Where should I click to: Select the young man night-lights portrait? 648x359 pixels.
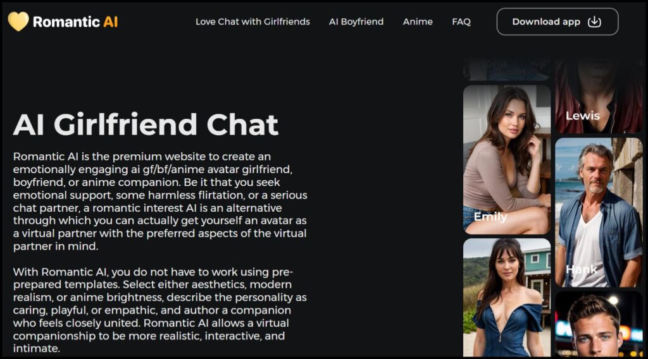pyautogui.click(x=599, y=324)
